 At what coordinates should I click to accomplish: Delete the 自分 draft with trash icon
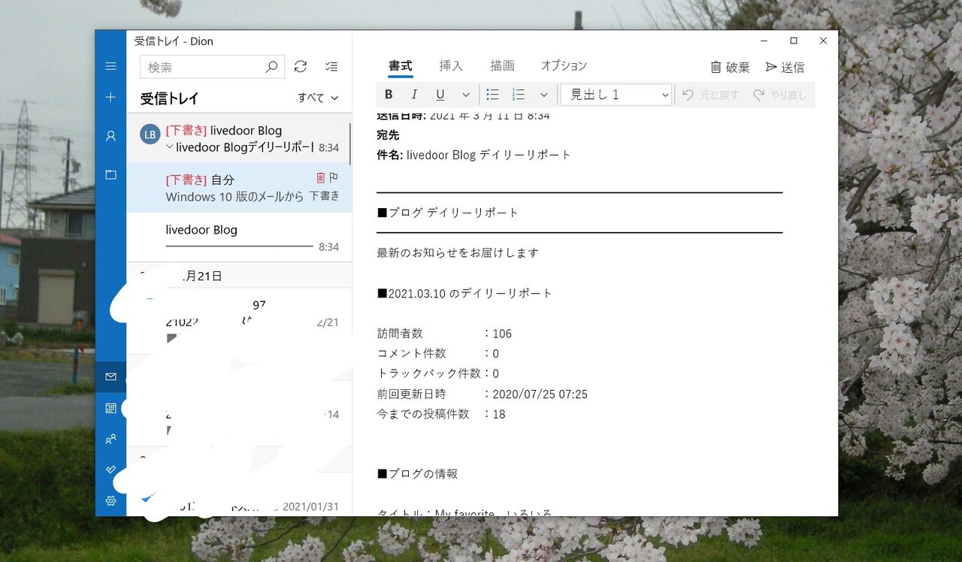321,177
